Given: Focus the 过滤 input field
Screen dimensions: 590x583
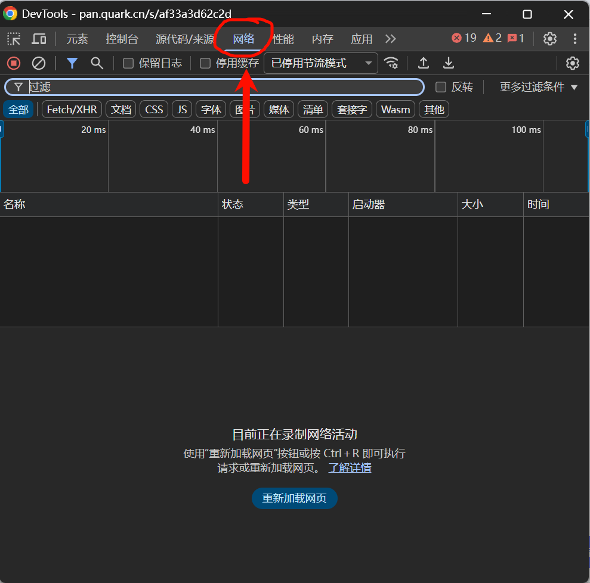Looking at the screenshot, I should [x=215, y=87].
